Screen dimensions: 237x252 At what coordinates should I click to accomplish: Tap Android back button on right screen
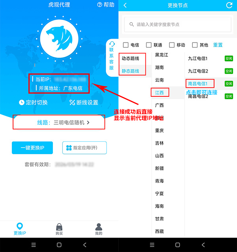pos(203,245)
